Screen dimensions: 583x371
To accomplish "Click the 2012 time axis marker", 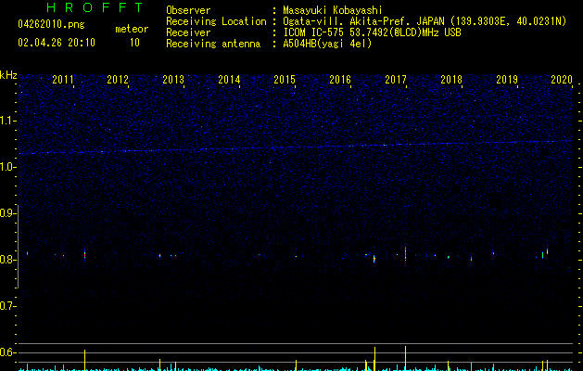I will tap(118, 80).
